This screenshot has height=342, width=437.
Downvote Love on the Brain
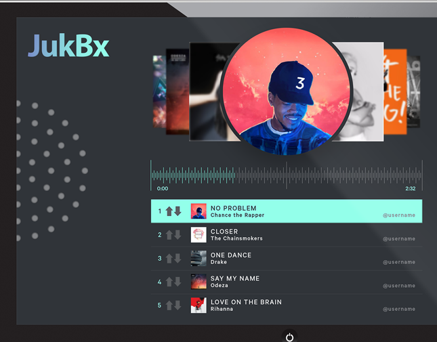point(178,305)
